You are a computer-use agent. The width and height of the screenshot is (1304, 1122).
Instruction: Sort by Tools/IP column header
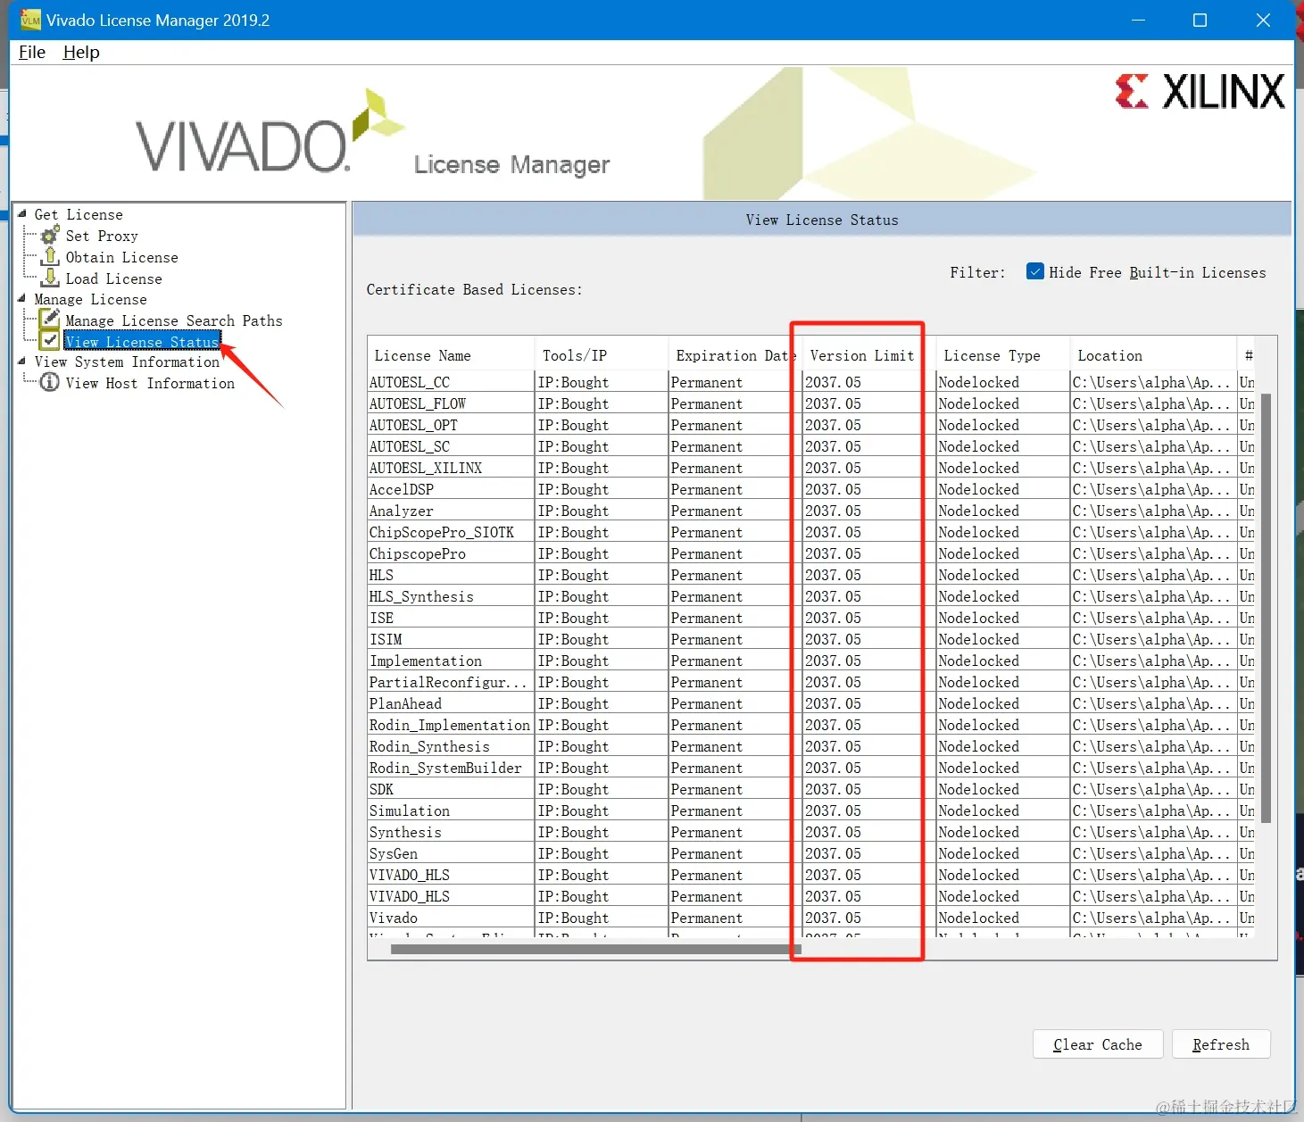point(602,355)
